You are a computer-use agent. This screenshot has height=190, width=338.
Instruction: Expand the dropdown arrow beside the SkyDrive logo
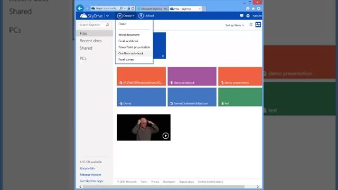[x=107, y=16]
